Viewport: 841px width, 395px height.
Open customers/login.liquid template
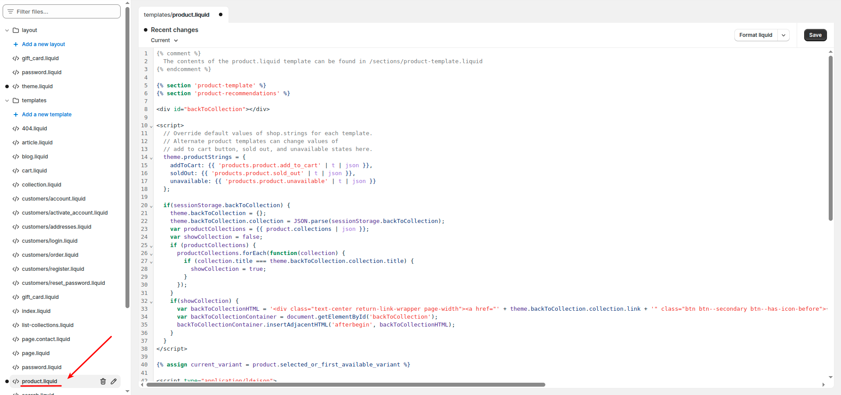[50, 241]
